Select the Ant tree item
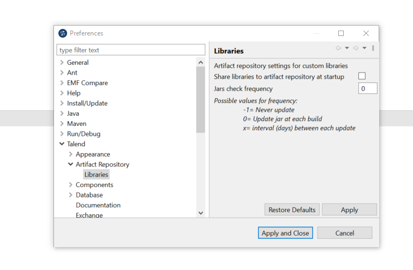The width and height of the screenshot is (413, 270). [72, 73]
